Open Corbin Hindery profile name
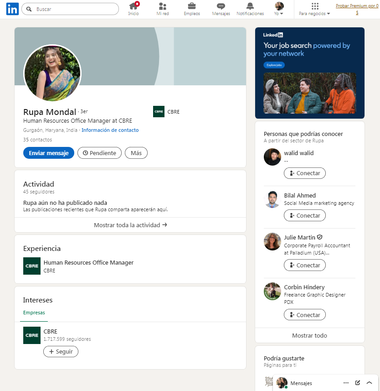380x391 pixels. point(304,287)
